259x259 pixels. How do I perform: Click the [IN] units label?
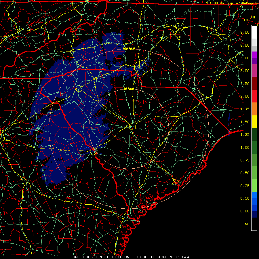[245, 20]
